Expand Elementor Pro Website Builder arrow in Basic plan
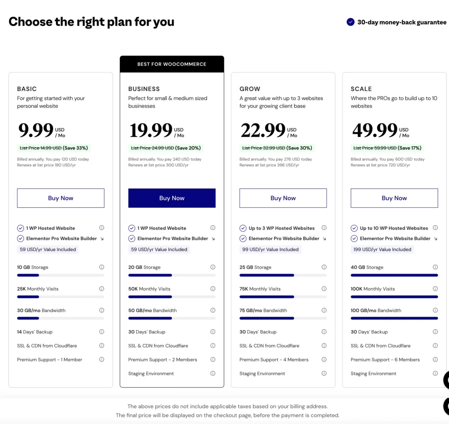Viewport: 449px width, 425px height. [102, 238]
